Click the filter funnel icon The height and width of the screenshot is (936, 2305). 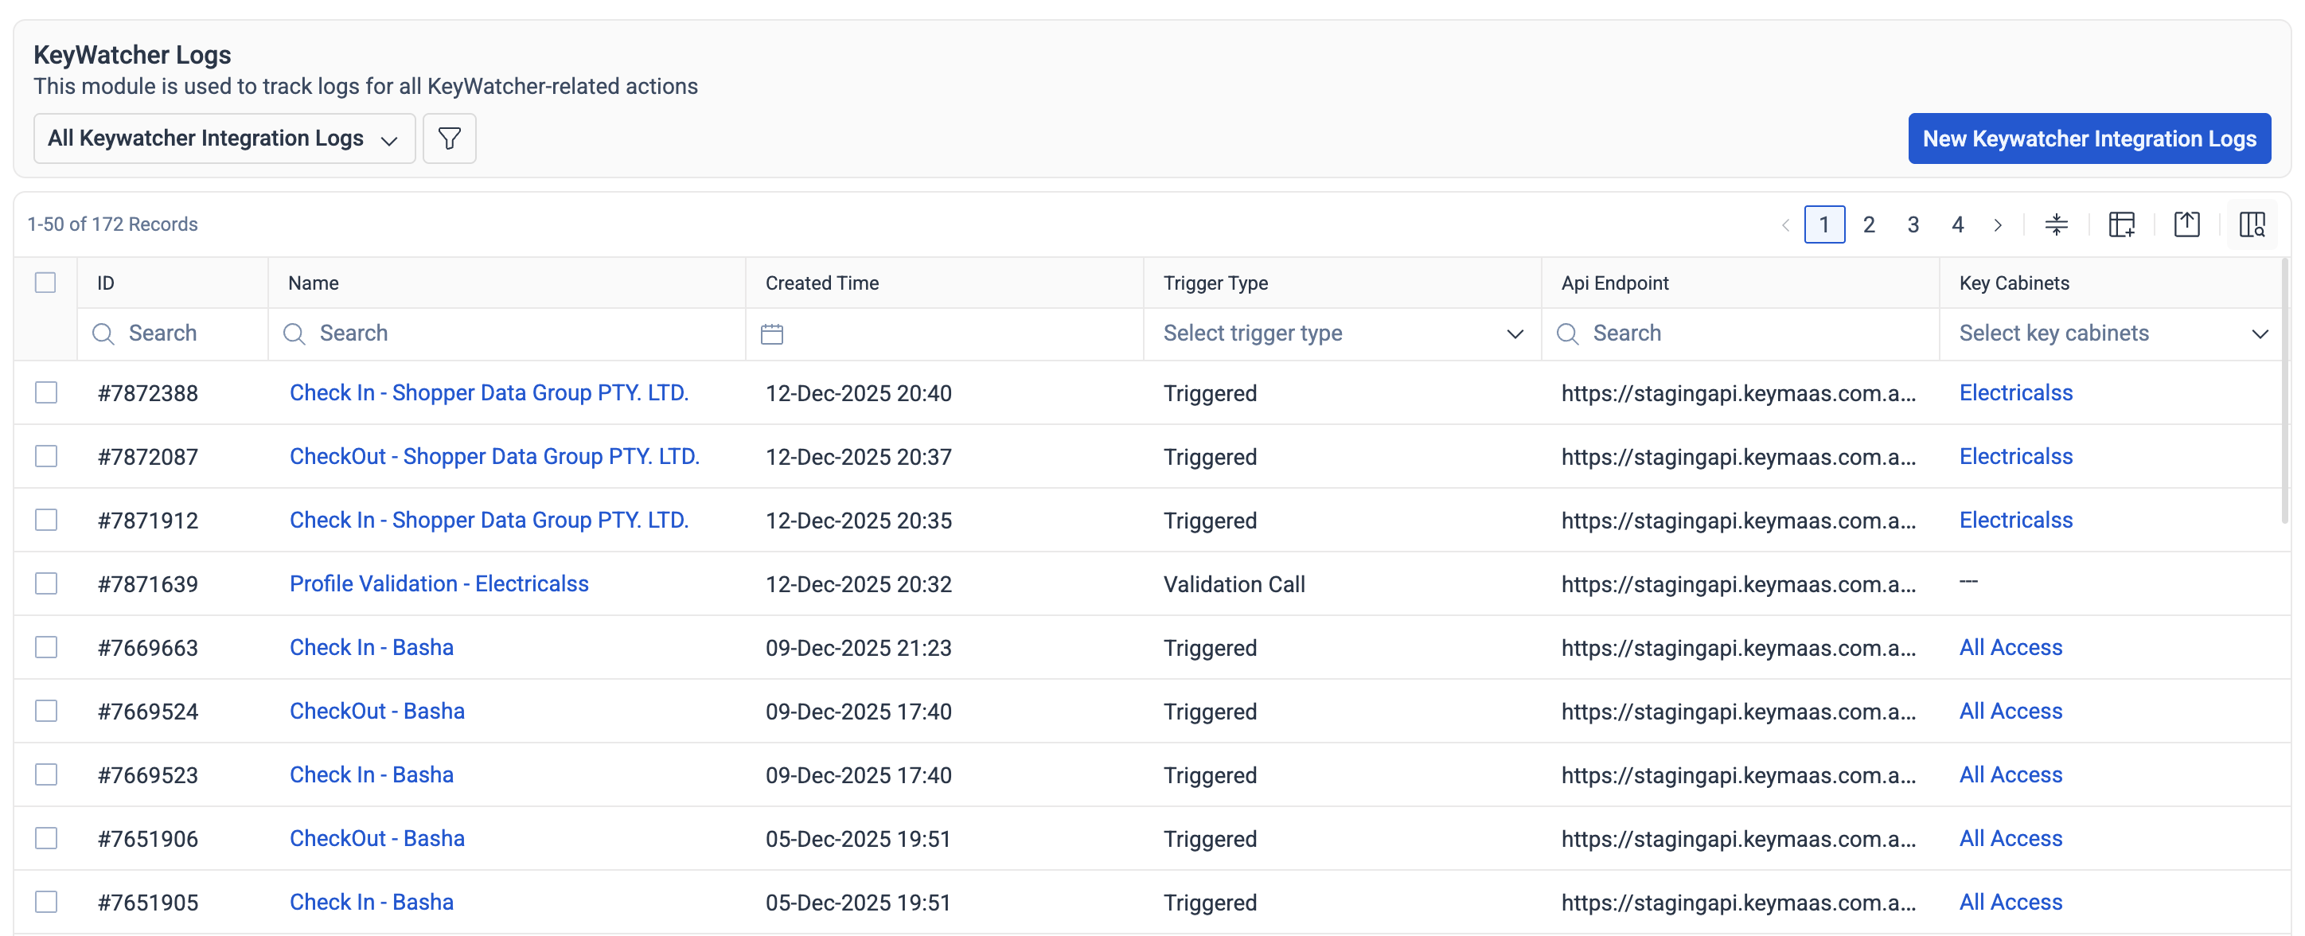tap(449, 138)
